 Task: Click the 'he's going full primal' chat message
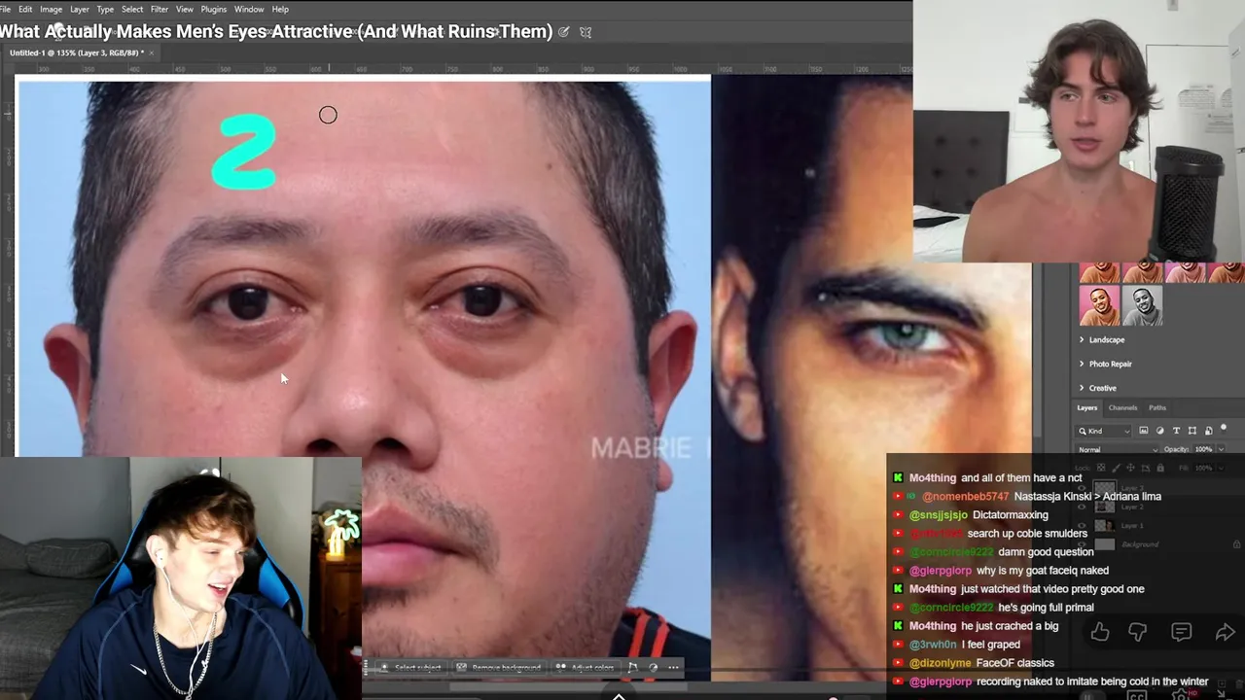[x=1046, y=607]
